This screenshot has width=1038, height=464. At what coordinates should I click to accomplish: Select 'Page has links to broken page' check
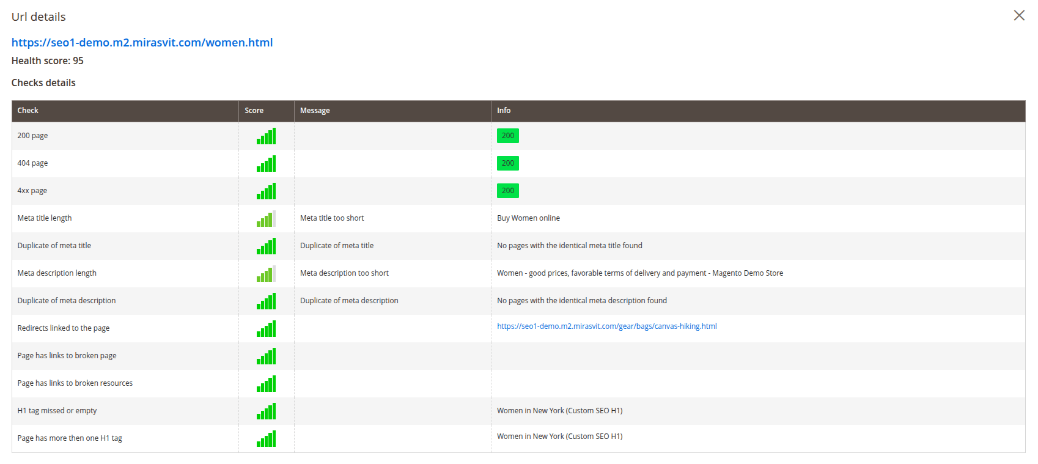(x=67, y=356)
